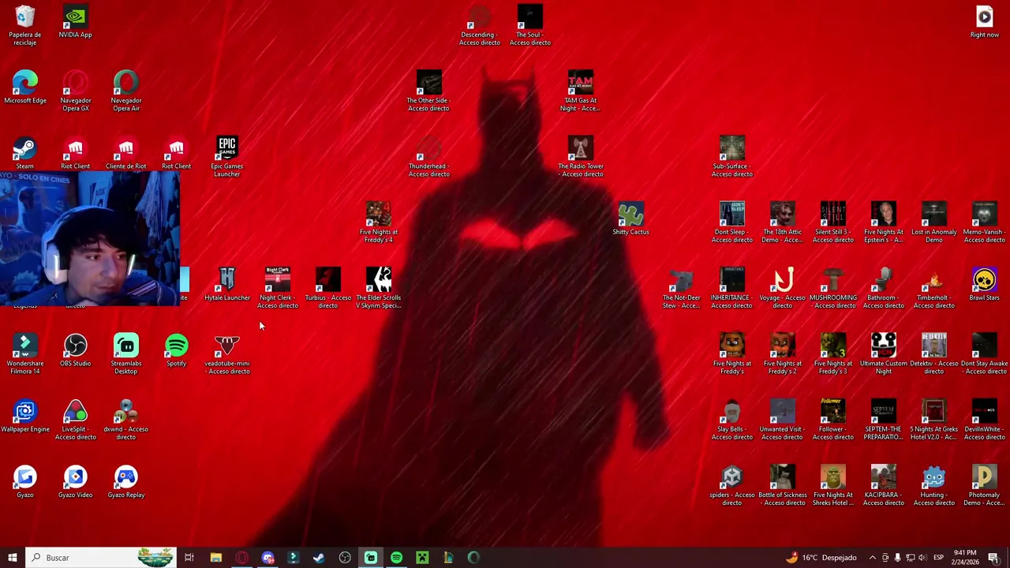Select the Wallpaper Engine icon
Screen dimensions: 1010x568
tap(25, 416)
